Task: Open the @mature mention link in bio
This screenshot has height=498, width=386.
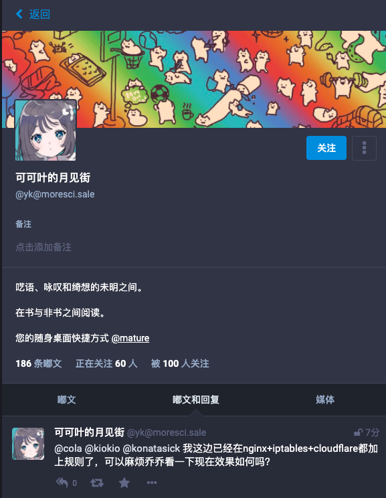Action: (130, 338)
